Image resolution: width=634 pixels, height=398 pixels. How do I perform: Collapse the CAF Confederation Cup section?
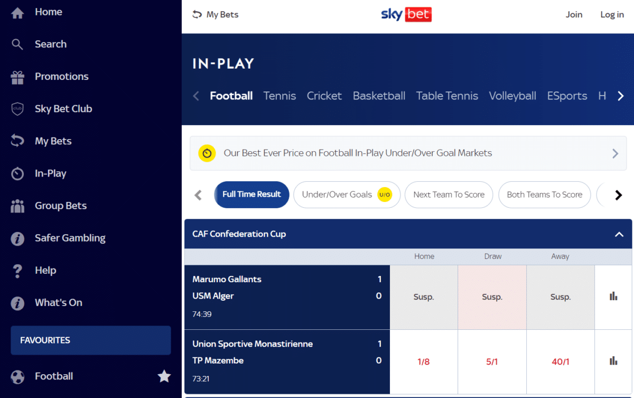click(619, 234)
